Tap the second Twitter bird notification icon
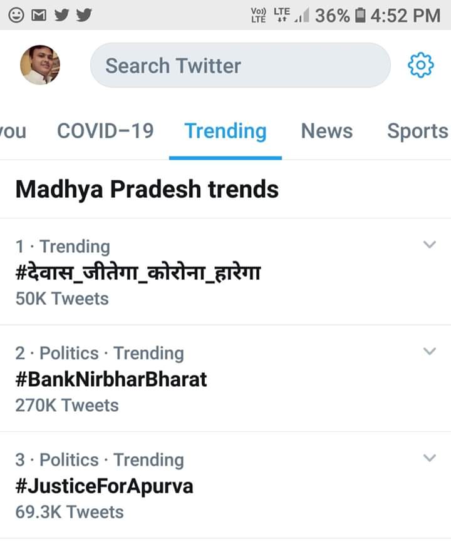This screenshot has height=547, width=451. click(83, 14)
